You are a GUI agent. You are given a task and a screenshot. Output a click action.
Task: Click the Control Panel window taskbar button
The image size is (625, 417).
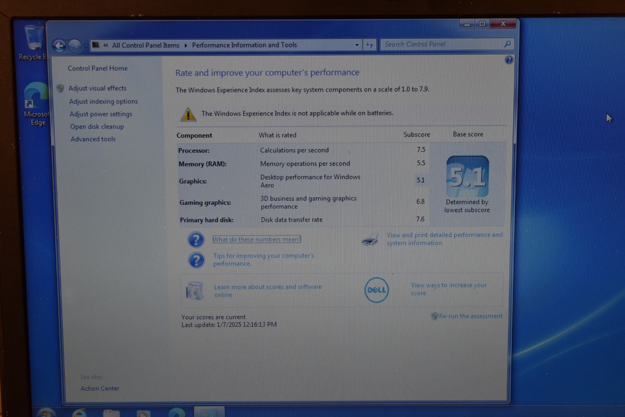pyautogui.click(x=209, y=412)
